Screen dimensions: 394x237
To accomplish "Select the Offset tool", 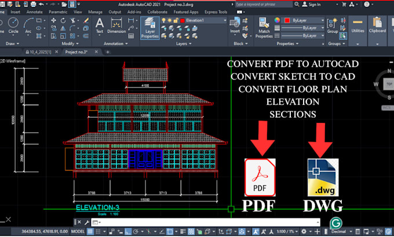I will [86, 36].
